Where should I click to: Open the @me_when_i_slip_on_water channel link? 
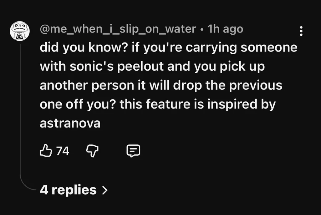(x=118, y=29)
